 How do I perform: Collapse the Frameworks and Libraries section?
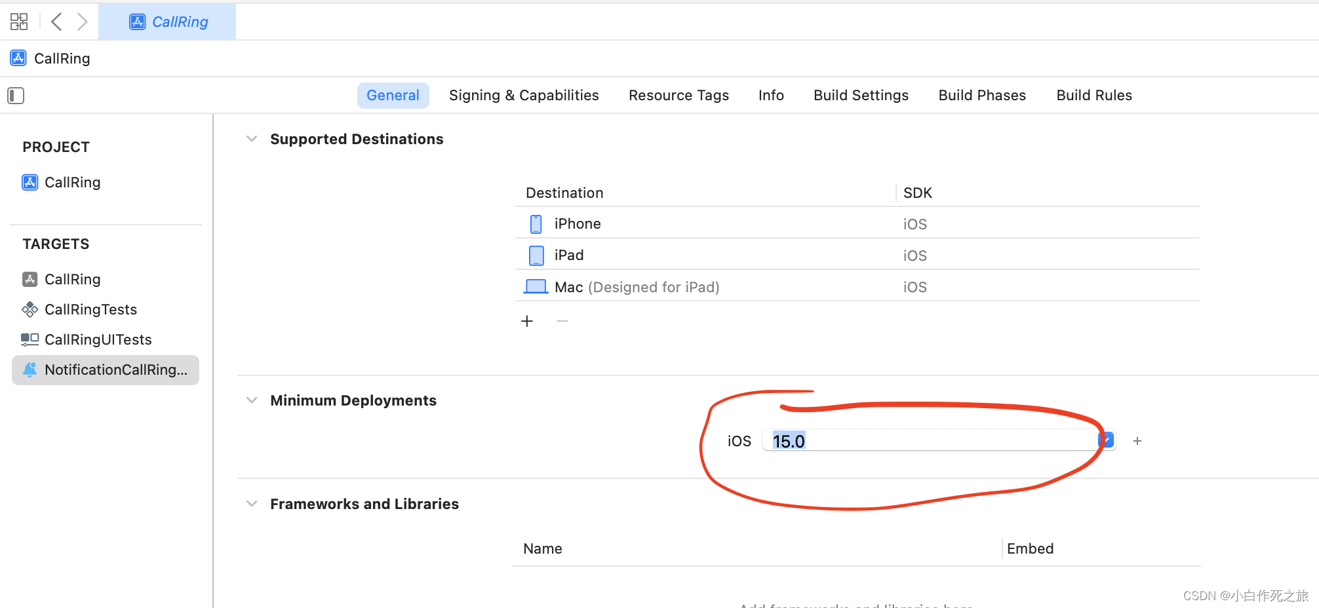(252, 504)
